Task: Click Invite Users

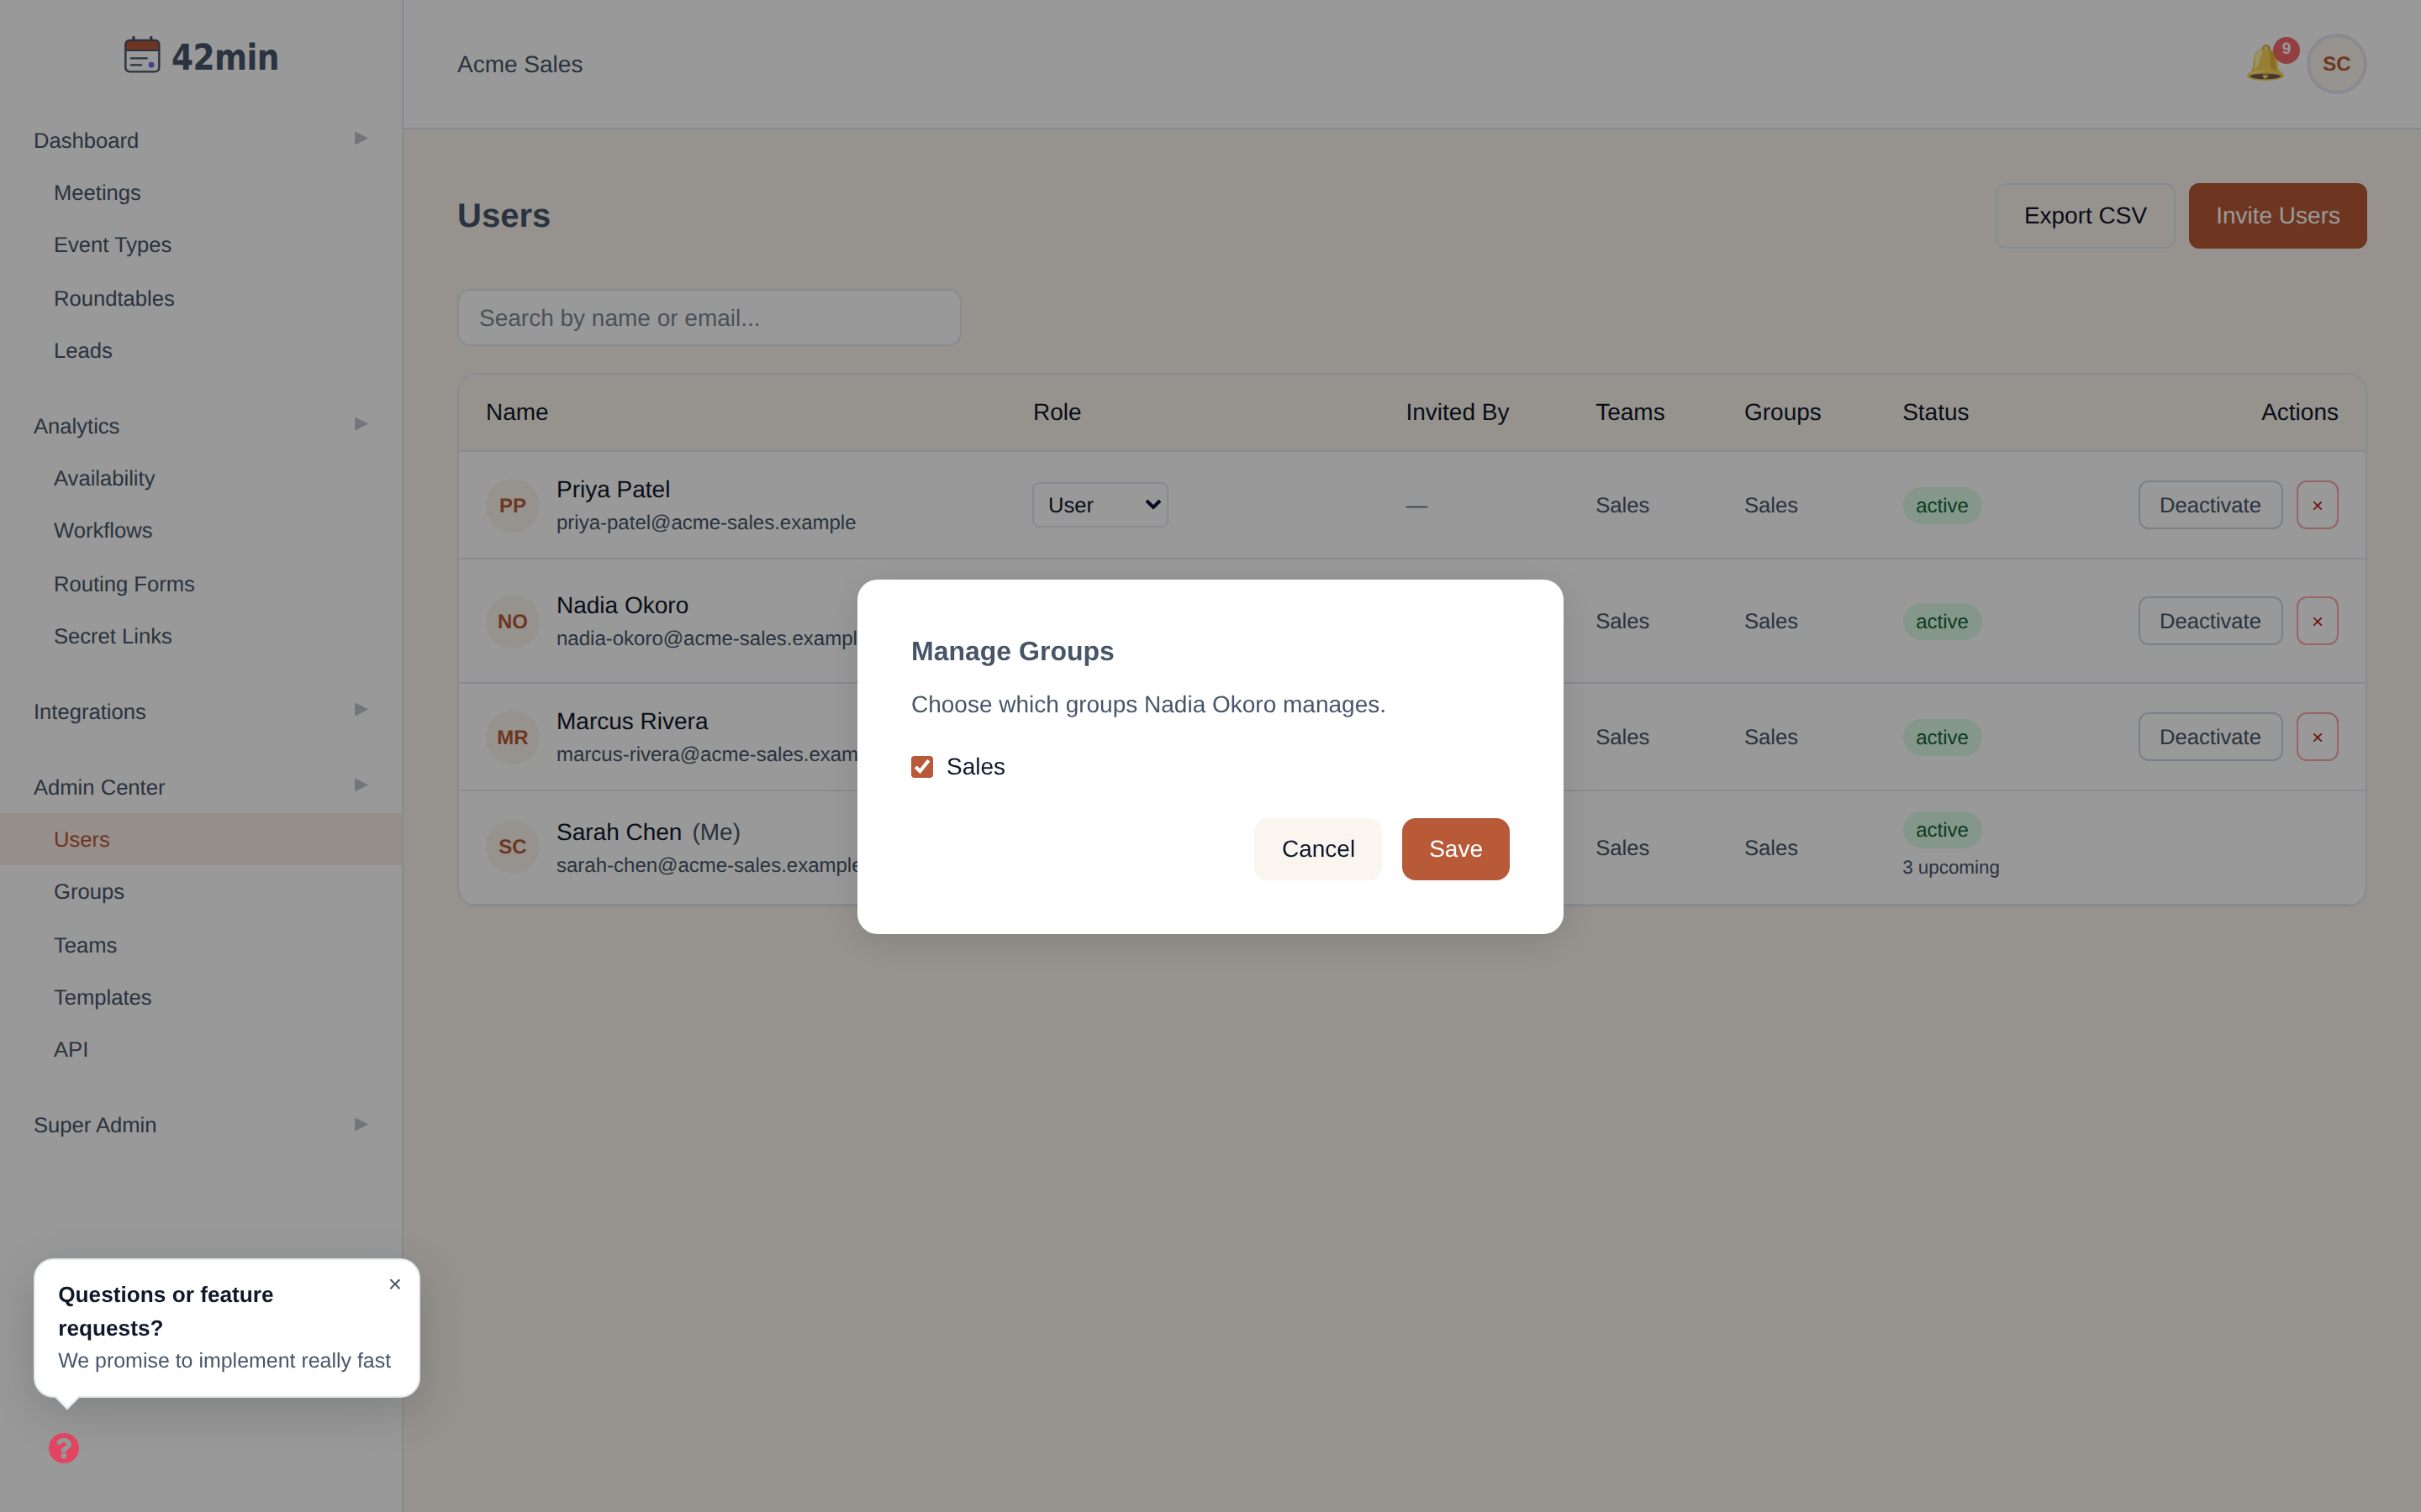Action: click(2277, 216)
